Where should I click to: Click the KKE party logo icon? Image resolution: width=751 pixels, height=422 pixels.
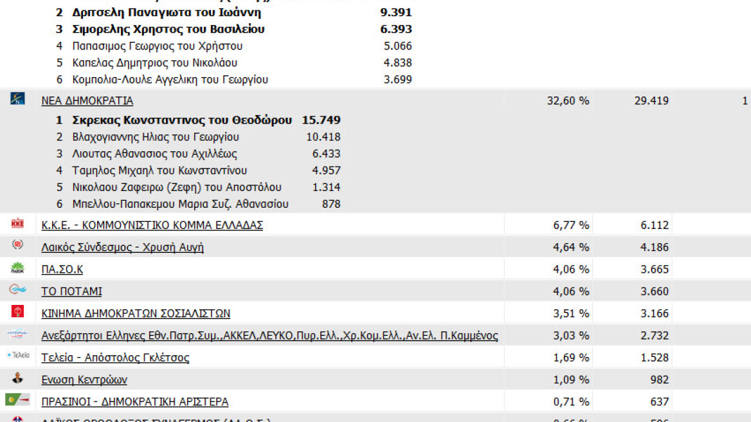[18, 224]
